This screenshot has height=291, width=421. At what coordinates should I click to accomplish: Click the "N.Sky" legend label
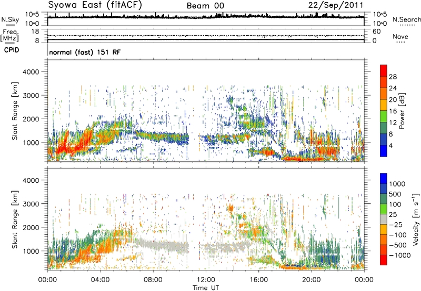pyautogui.click(x=10, y=19)
